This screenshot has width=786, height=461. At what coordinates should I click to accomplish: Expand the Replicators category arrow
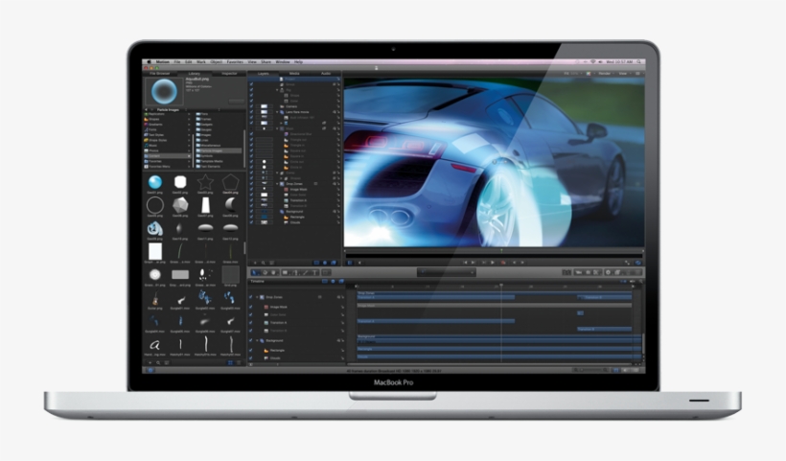[189, 114]
